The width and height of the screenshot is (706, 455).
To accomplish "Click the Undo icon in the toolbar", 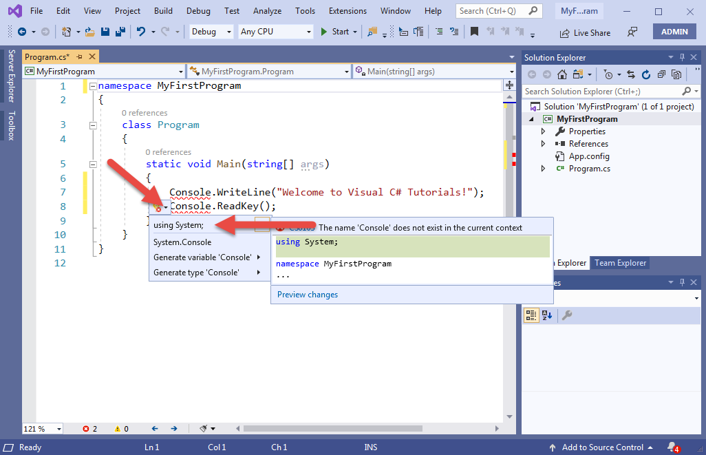I will click(141, 32).
